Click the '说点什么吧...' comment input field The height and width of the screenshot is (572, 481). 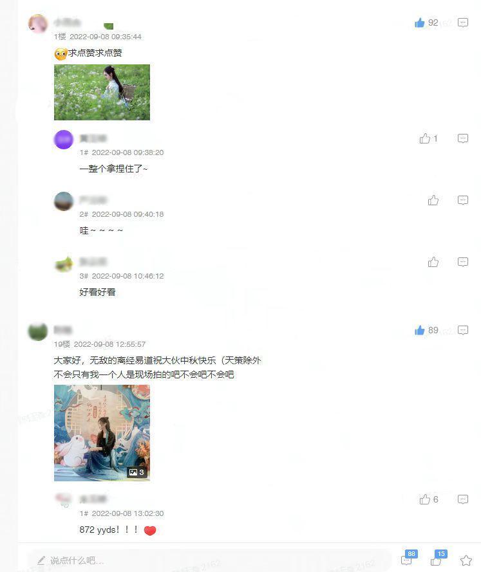[210, 560]
